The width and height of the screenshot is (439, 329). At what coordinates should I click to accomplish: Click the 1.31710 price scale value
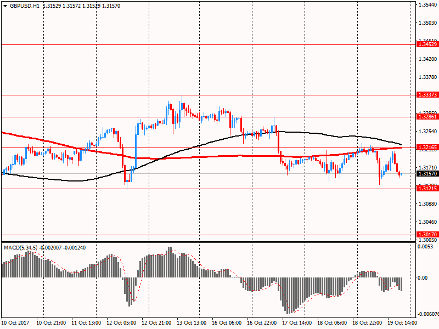427,168
